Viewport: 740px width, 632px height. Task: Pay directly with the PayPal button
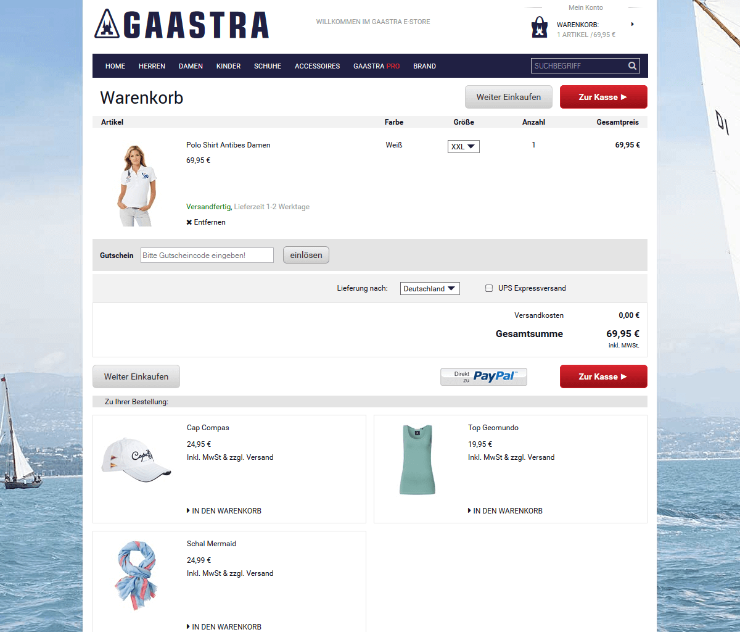pyautogui.click(x=483, y=376)
